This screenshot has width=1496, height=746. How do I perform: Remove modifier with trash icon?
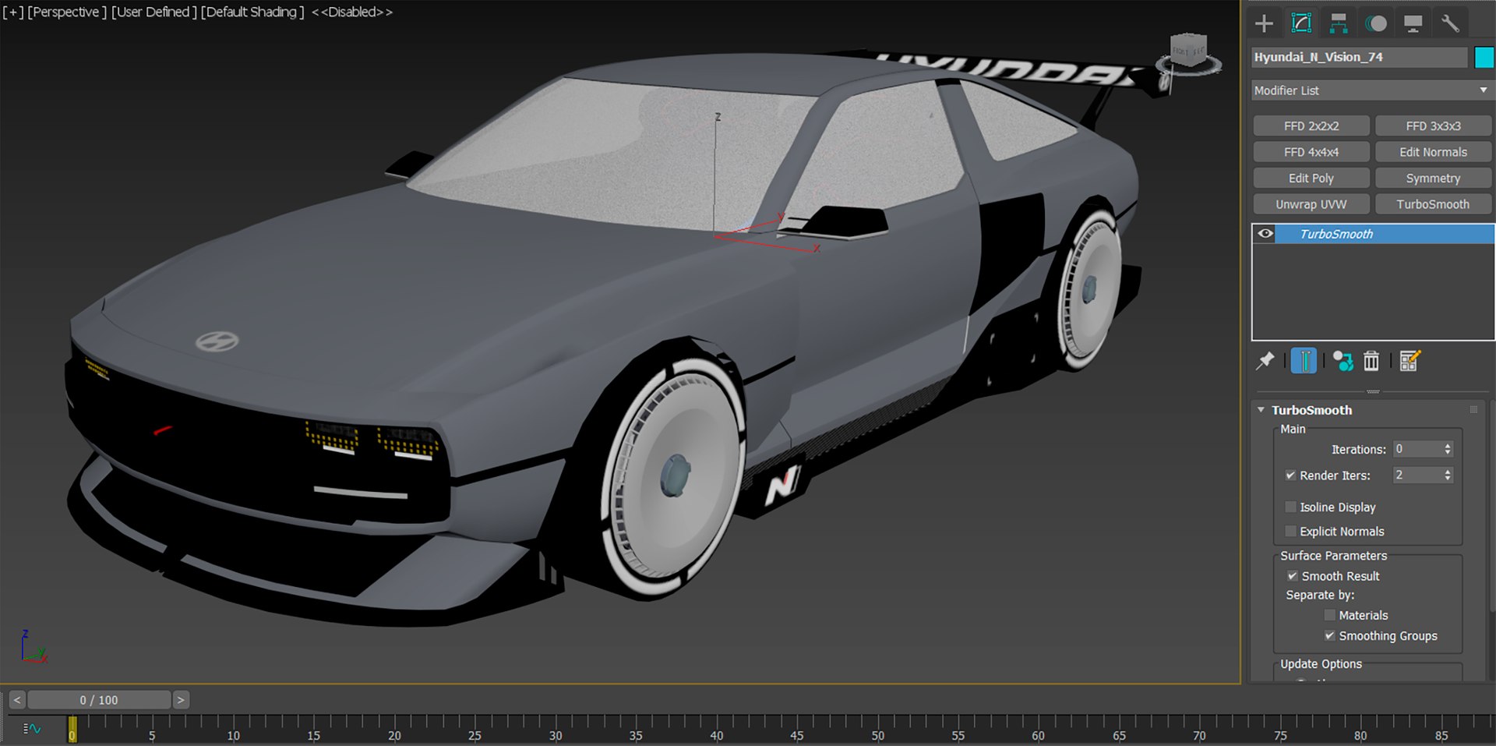(1371, 361)
